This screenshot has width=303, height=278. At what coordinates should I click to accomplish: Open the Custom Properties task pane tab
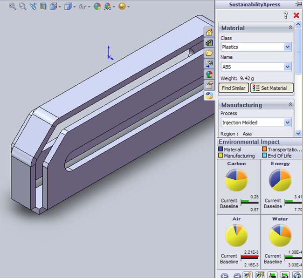209,85
